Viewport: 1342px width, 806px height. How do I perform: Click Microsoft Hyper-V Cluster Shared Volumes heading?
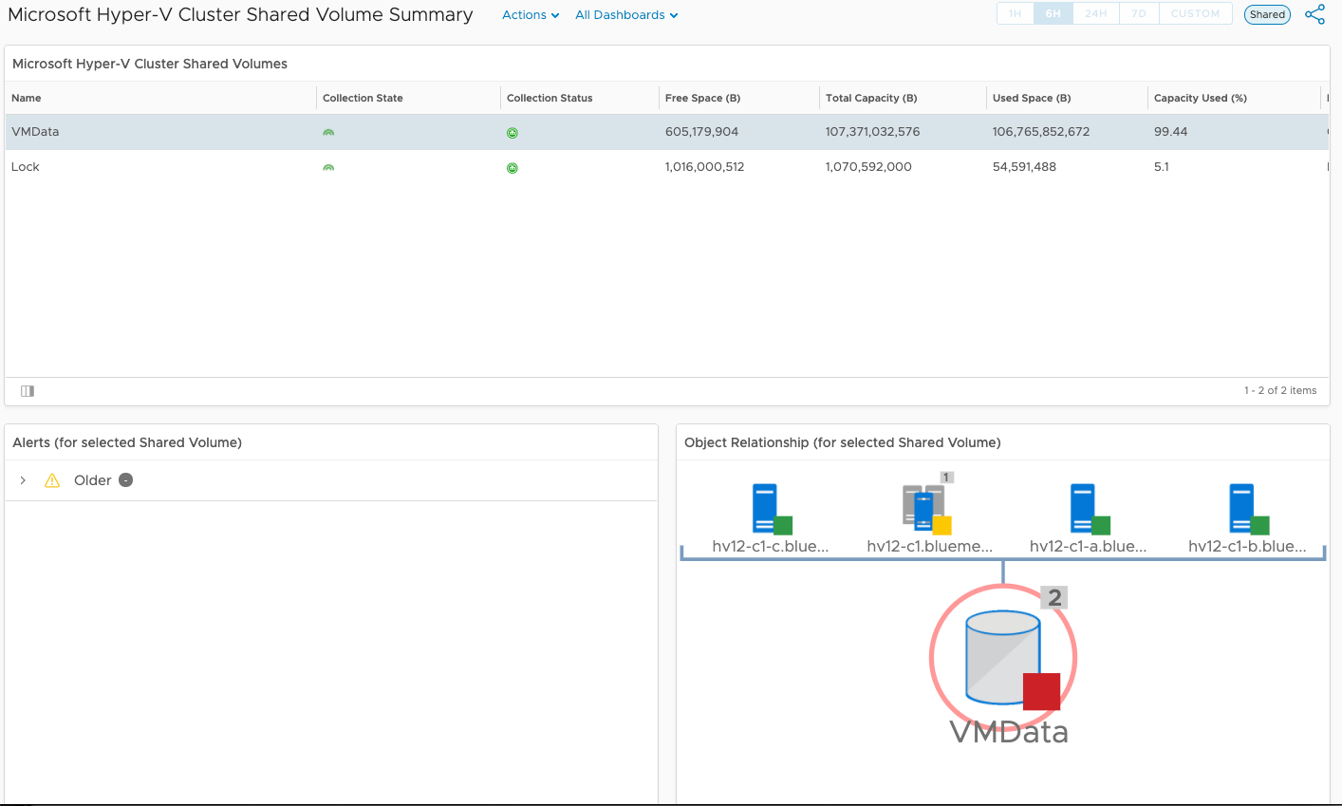[x=150, y=64]
